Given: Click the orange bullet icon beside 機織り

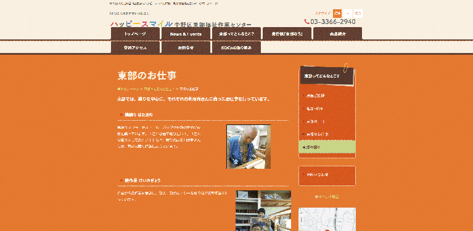Looking at the screenshot, I should [121, 115].
